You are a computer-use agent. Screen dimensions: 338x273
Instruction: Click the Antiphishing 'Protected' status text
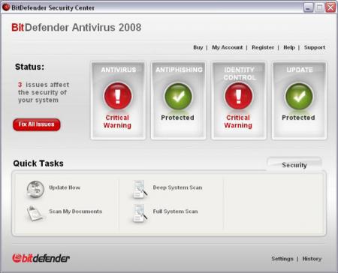pos(177,118)
